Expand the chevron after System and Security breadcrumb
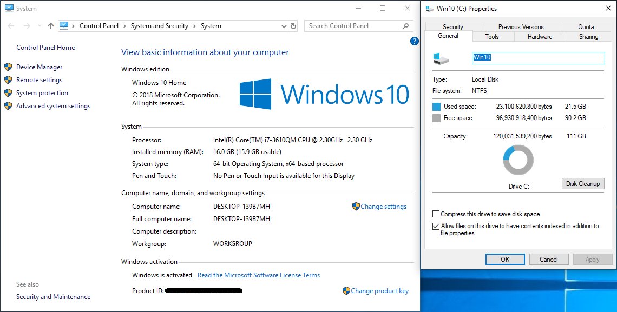Viewport: 617px width, 312px height. pos(194,26)
